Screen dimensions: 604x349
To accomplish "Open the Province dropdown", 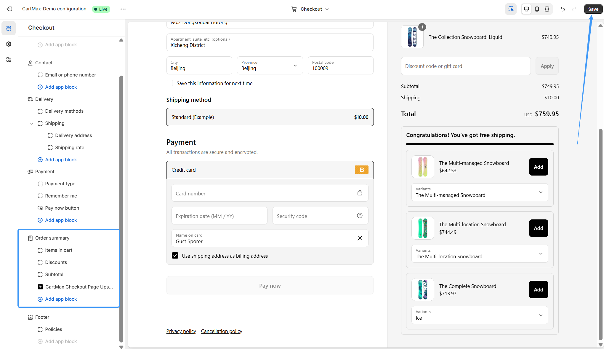I will click(x=270, y=66).
